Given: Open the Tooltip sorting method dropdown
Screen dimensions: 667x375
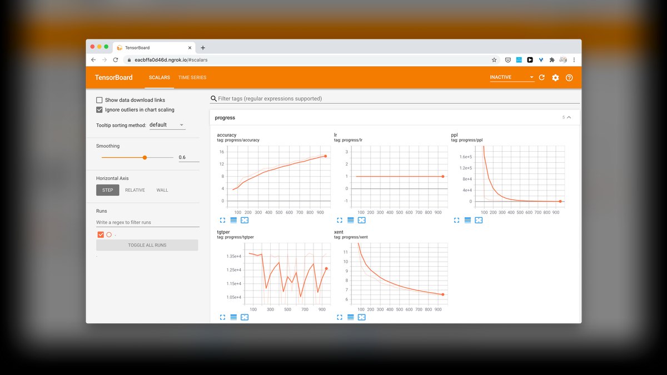Looking at the screenshot, I should click(x=167, y=125).
